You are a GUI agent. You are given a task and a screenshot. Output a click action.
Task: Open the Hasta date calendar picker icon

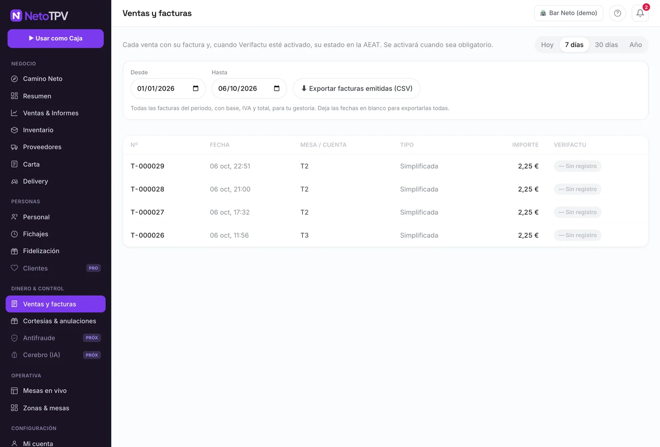[x=277, y=89]
